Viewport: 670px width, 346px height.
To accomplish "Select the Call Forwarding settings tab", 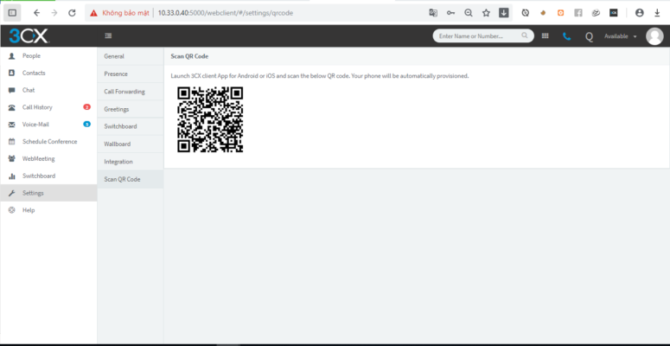I will pyautogui.click(x=124, y=91).
